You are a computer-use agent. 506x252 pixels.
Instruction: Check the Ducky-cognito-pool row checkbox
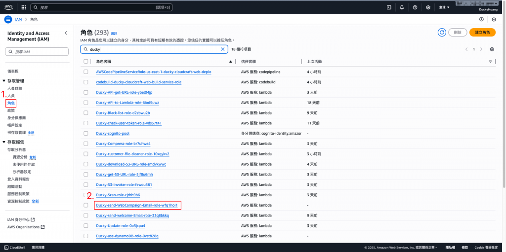tap(86, 134)
